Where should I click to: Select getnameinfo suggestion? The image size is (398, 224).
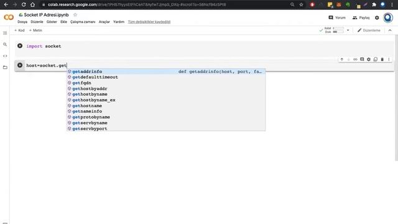[x=166, y=111]
